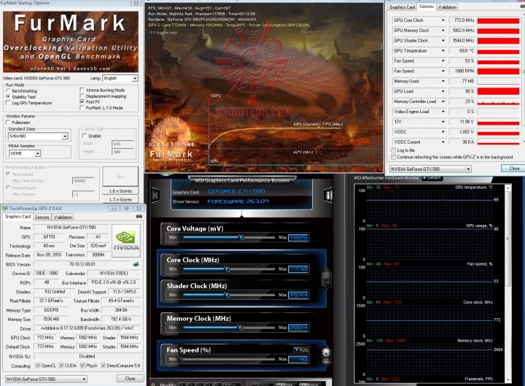Click the Core Clock slider handle
The height and width of the screenshot is (386, 525).
tap(227, 269)
